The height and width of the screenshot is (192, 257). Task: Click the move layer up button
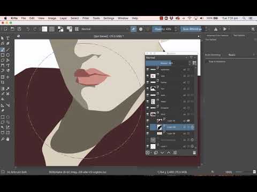click(x=169, y=153)
